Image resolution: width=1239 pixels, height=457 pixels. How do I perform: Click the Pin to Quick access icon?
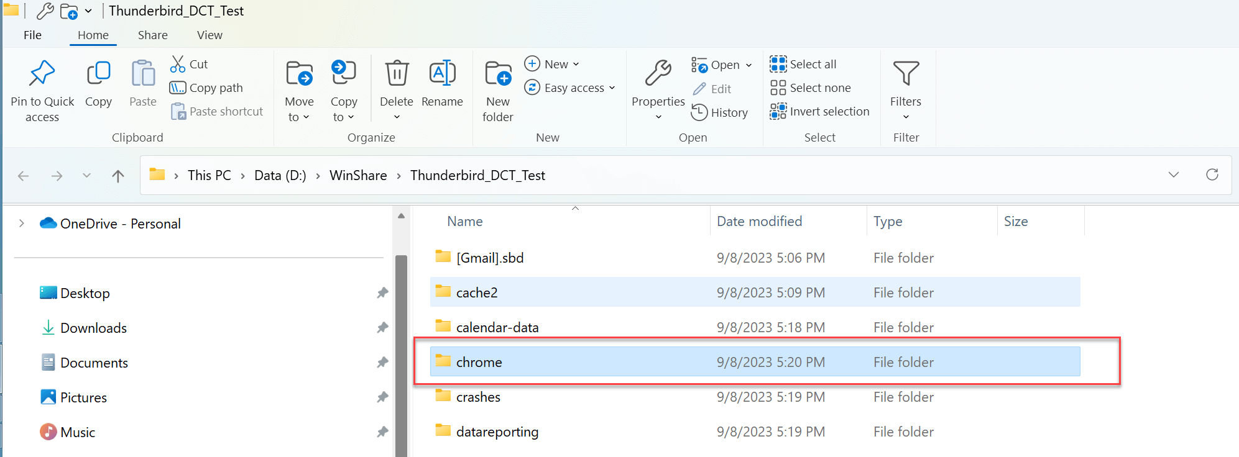pyautogui.click(x=42, y=73)
